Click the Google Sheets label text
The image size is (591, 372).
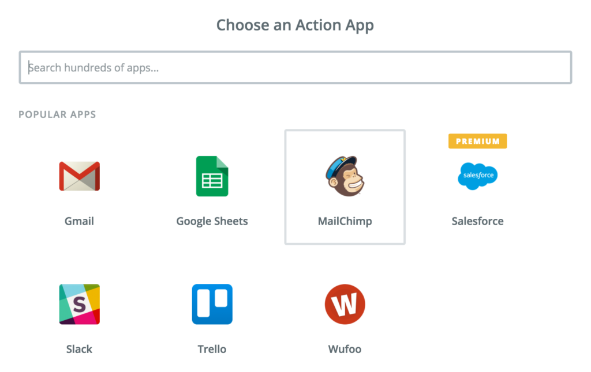point(212,221)
